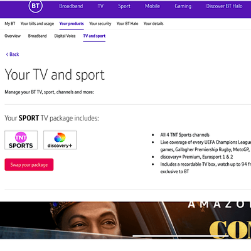Image resolution: width=251 pixels, height=251 pixels.
Task: Go back using the Back chevron link
Action: coord(13,55)
